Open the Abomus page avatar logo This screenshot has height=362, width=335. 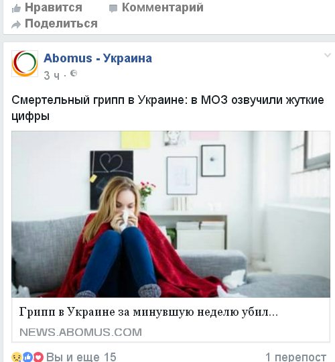tap(25, 64)
